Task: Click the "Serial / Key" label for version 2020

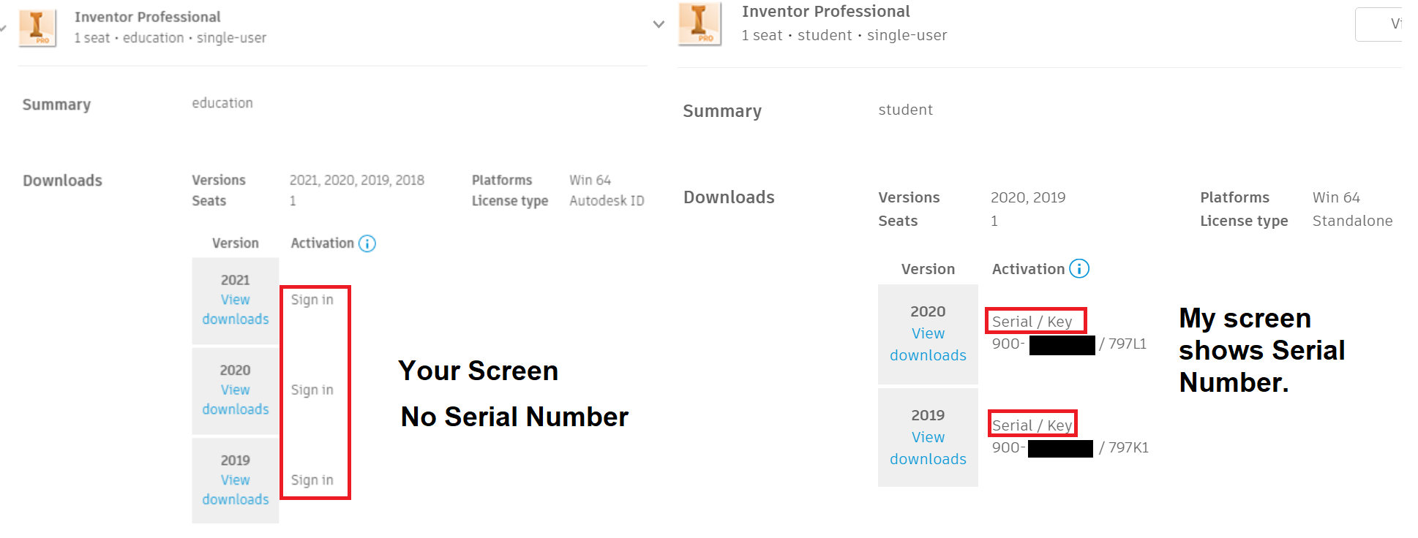Action: [x=1032, y=322]
